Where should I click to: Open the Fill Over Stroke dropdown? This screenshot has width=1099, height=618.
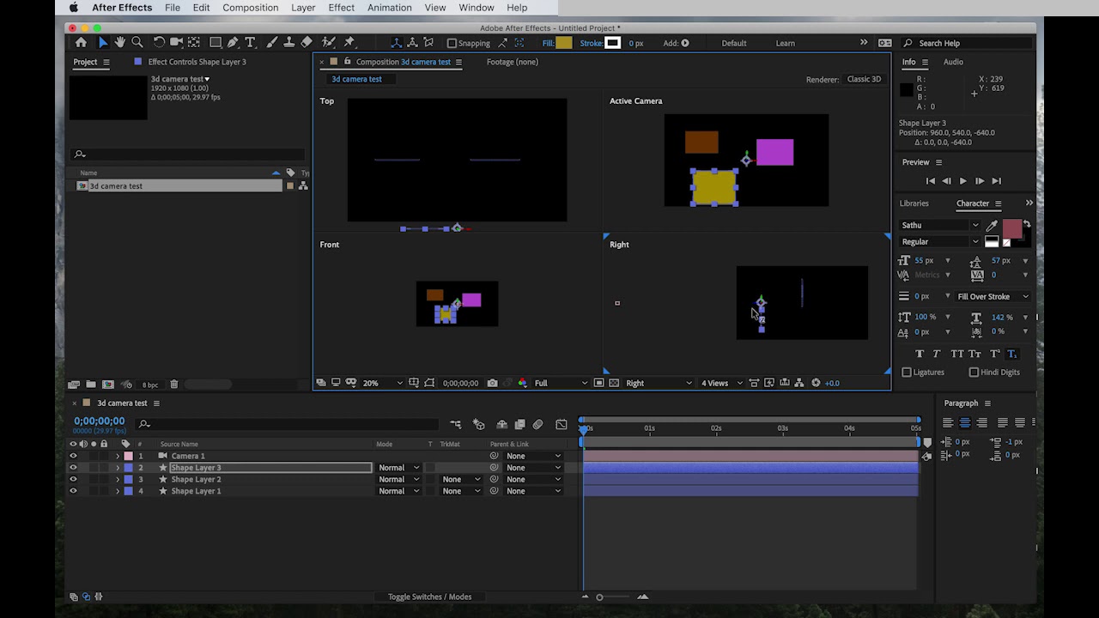click(993, 296)
